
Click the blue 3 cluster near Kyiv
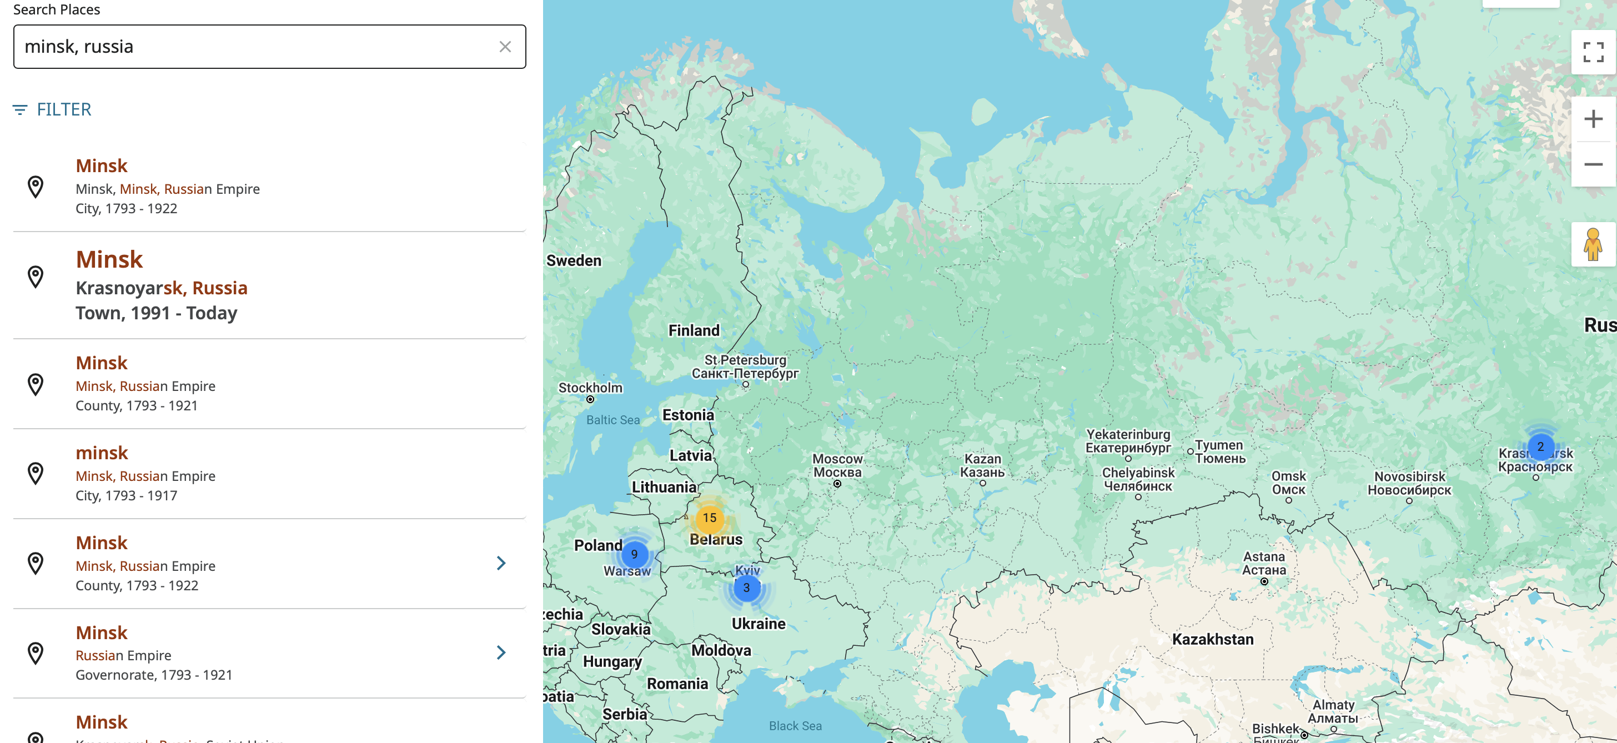click(x=746, y=588)
